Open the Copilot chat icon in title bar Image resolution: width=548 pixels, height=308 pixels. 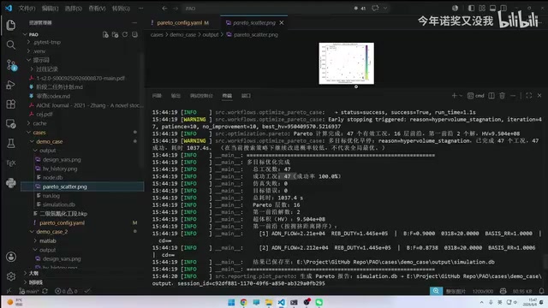[x=375, y=8]
